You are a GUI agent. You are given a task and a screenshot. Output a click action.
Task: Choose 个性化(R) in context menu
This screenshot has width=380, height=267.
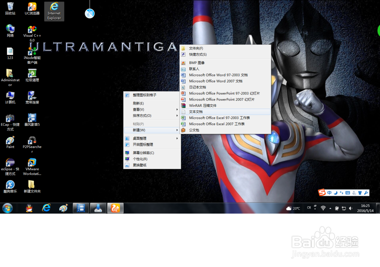point(152,159)
